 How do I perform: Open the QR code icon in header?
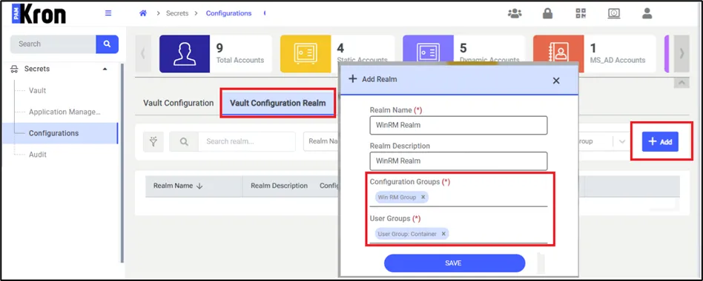pos(581,13)
